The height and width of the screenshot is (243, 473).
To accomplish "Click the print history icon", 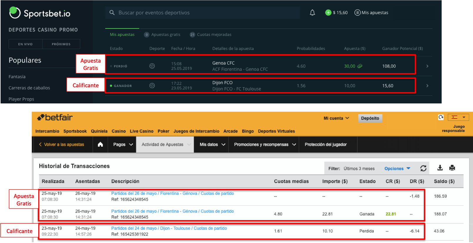I will 452,168.
